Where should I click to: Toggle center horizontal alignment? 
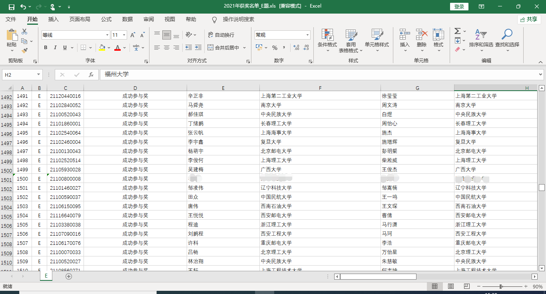coord(167,48)
